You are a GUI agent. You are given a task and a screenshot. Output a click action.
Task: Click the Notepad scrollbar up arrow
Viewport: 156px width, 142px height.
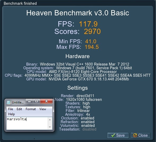coord(50,119)
